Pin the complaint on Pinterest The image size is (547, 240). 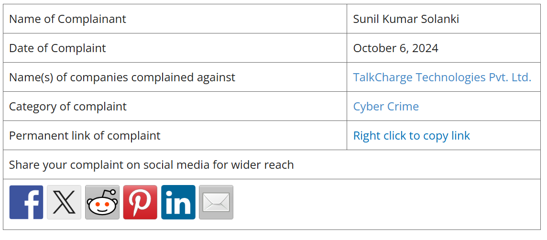(140, 202)
